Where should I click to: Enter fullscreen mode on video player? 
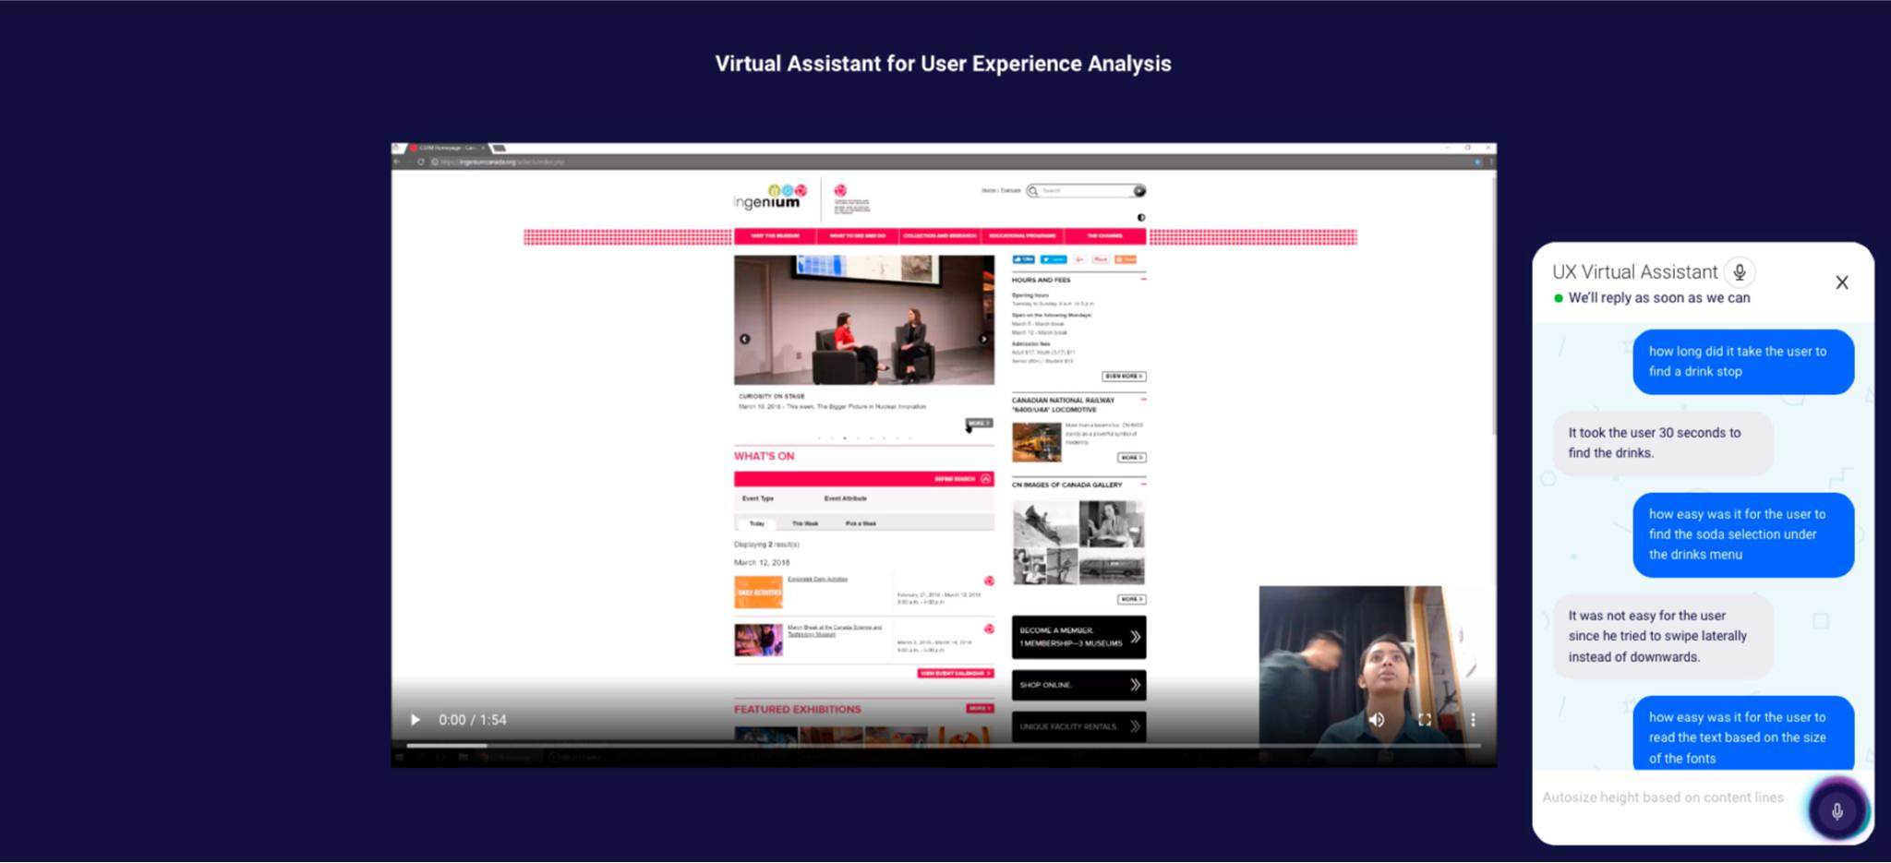tap(1425, 720)
